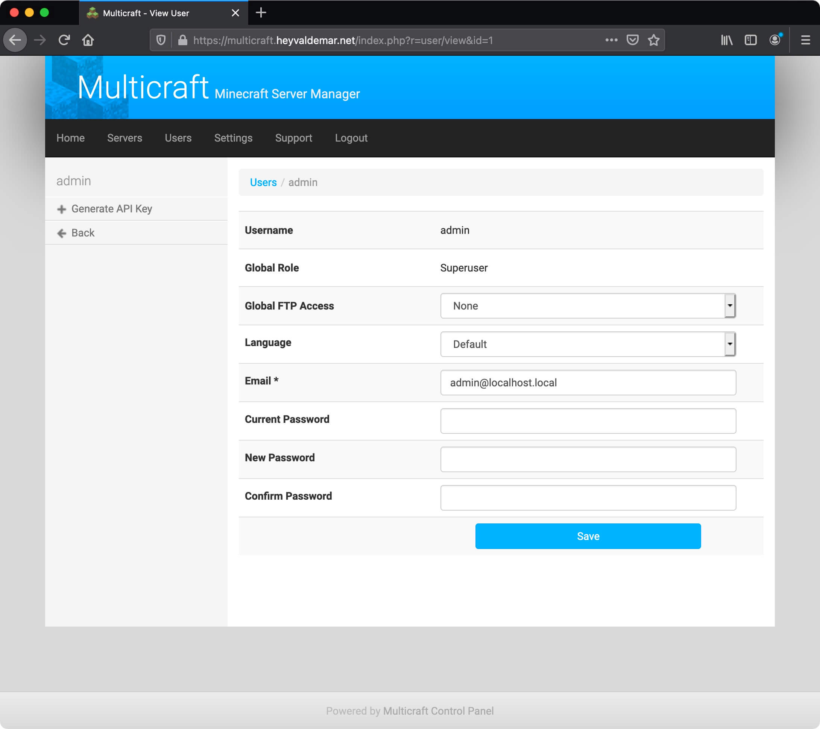Screen dimensions: 820x729
Task: Select the Multicraft - View User tab
Action: [164, 13]
